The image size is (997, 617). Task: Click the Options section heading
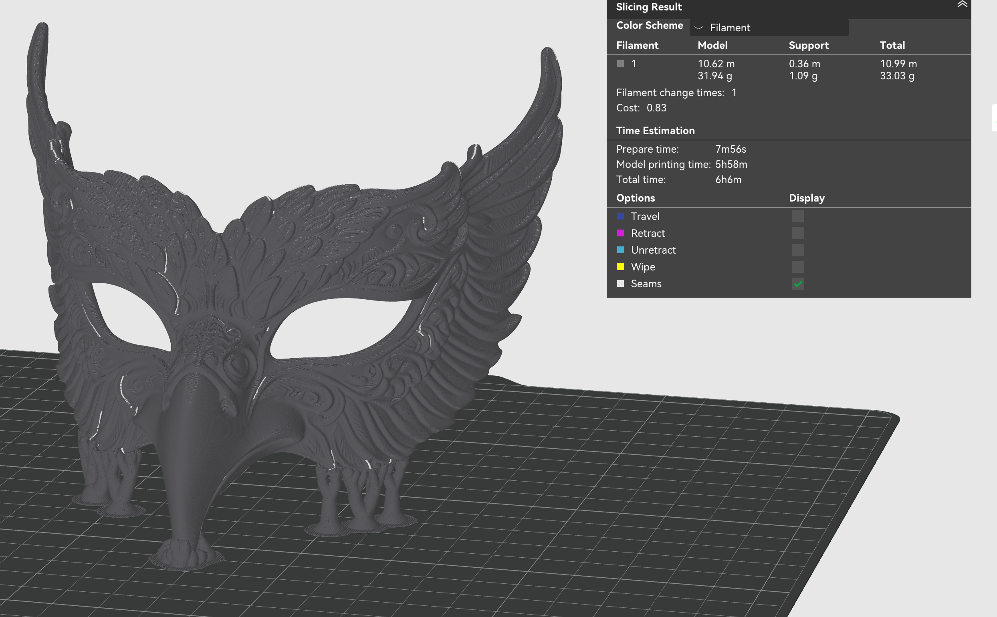tap(636, 198)
